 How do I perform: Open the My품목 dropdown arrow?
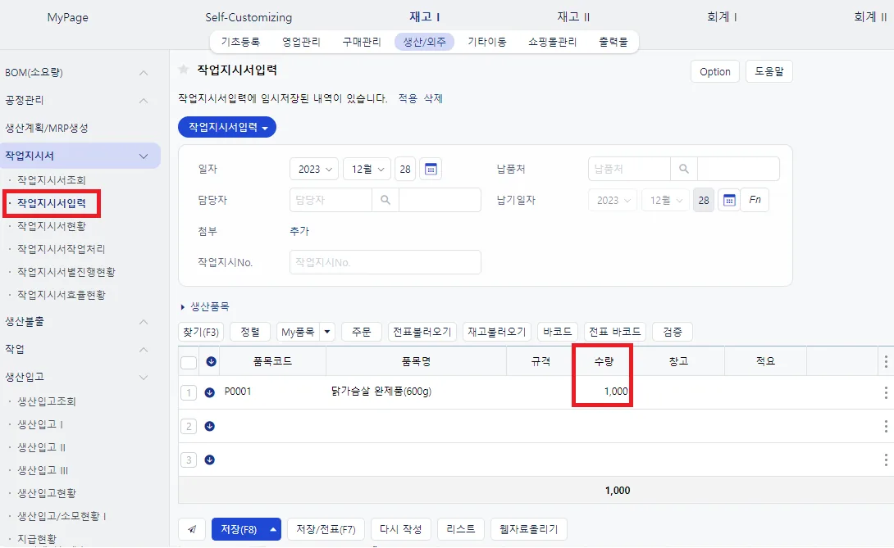click(x=327, y=332)
